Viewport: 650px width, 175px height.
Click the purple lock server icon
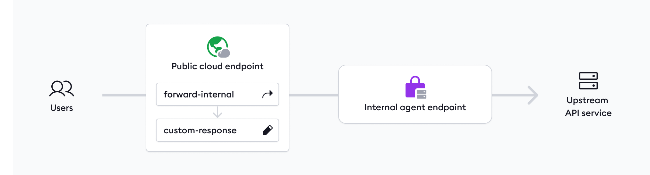pos(415,87)
